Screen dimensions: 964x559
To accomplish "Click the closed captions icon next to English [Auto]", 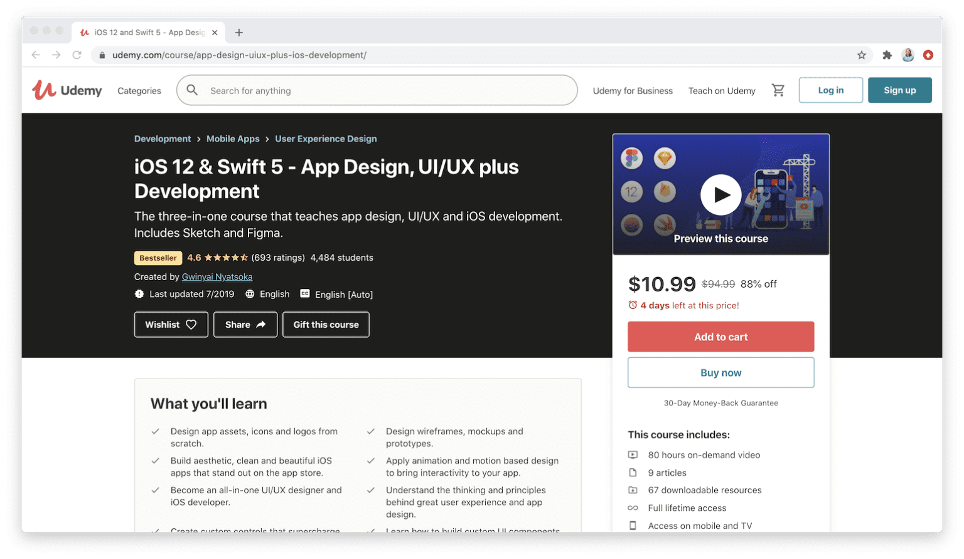I will point(304,293).
